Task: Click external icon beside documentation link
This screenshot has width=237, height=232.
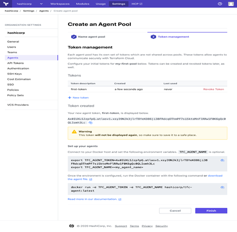Action: point(120,199)
